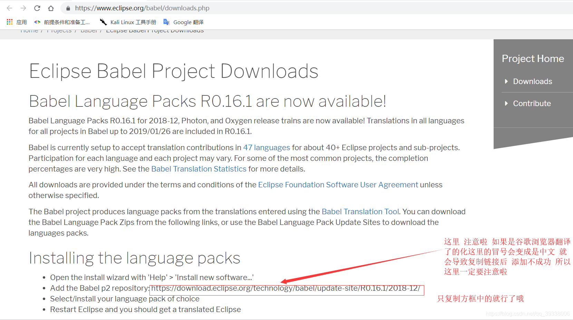Image resolution: width=573 pixels, height=320 pixels.
Task: Open the browser home page icon
Action: pos(51,8)
